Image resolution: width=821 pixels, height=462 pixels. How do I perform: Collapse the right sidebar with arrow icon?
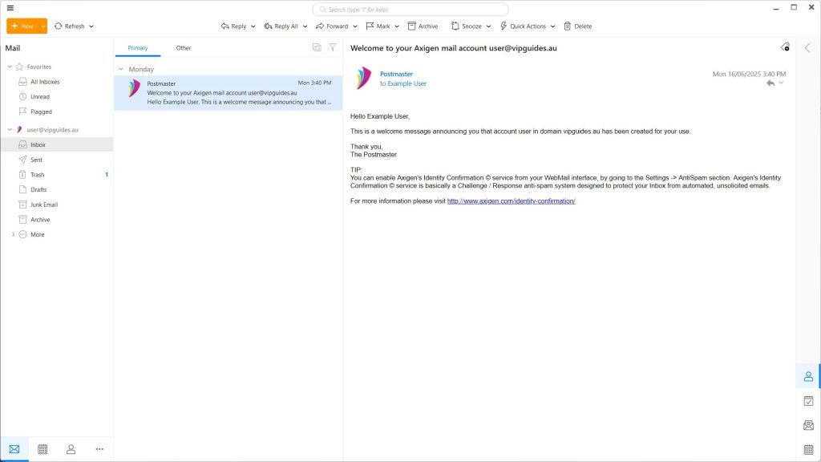[807, 48]
